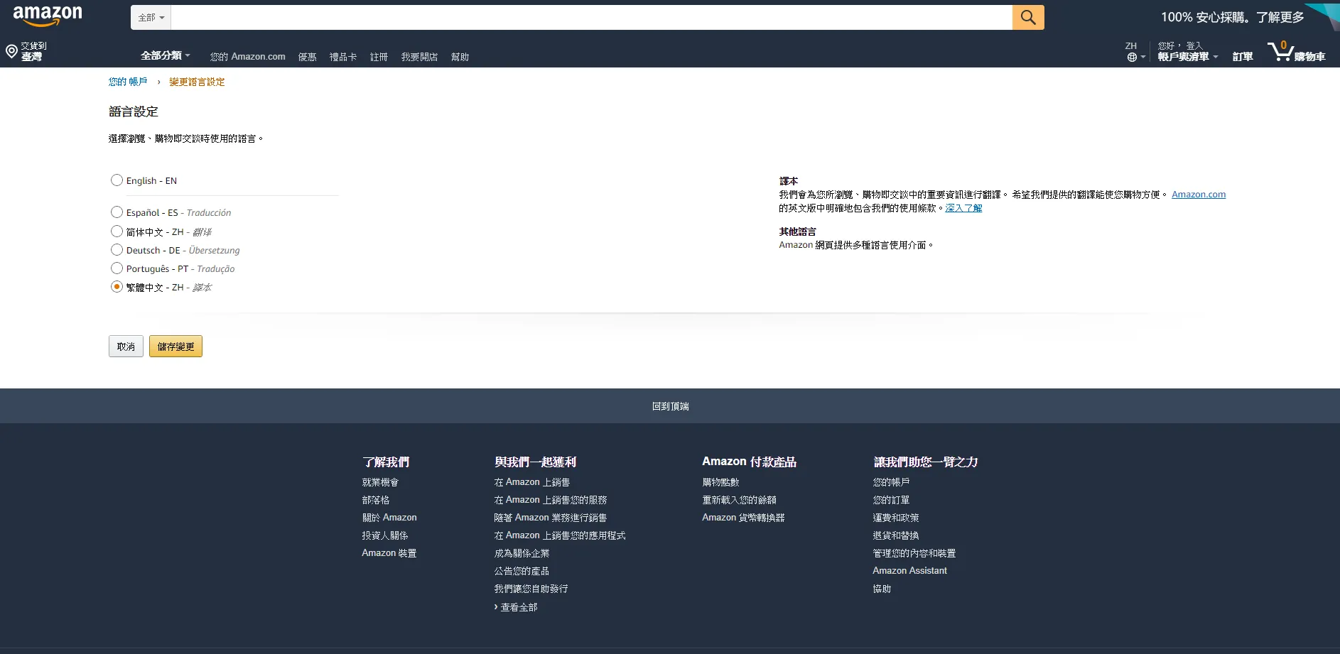The height and width of the screenshot is (654, 1340).
Task: Open footer link 隨著 Amazon 業務進行銷售
Action: 551,518
